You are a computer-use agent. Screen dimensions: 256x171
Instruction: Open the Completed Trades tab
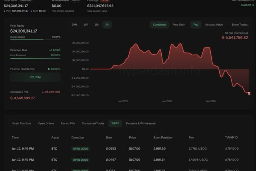(93, 124)
